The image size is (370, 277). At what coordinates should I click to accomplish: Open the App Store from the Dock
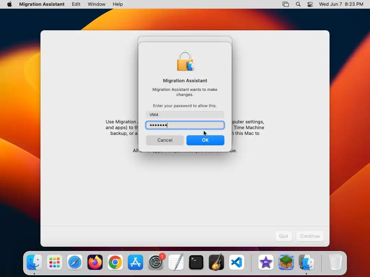pyautogui.click(x=135, y=262)
